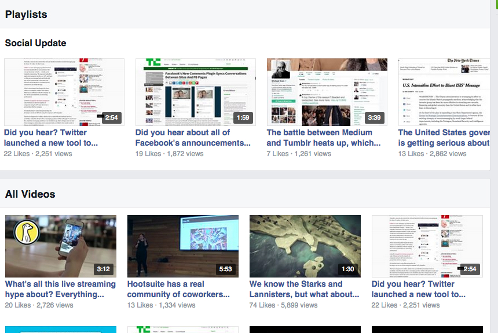Viewport: 498px width, 333px height.
Task: Open the Twitter tool video thumbnail in Social Update
Action: pos(64,92)
